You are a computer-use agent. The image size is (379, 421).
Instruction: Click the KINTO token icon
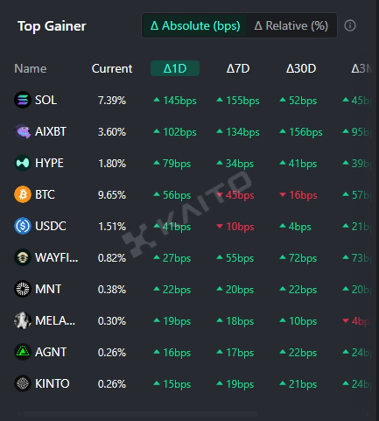[22, 384]
